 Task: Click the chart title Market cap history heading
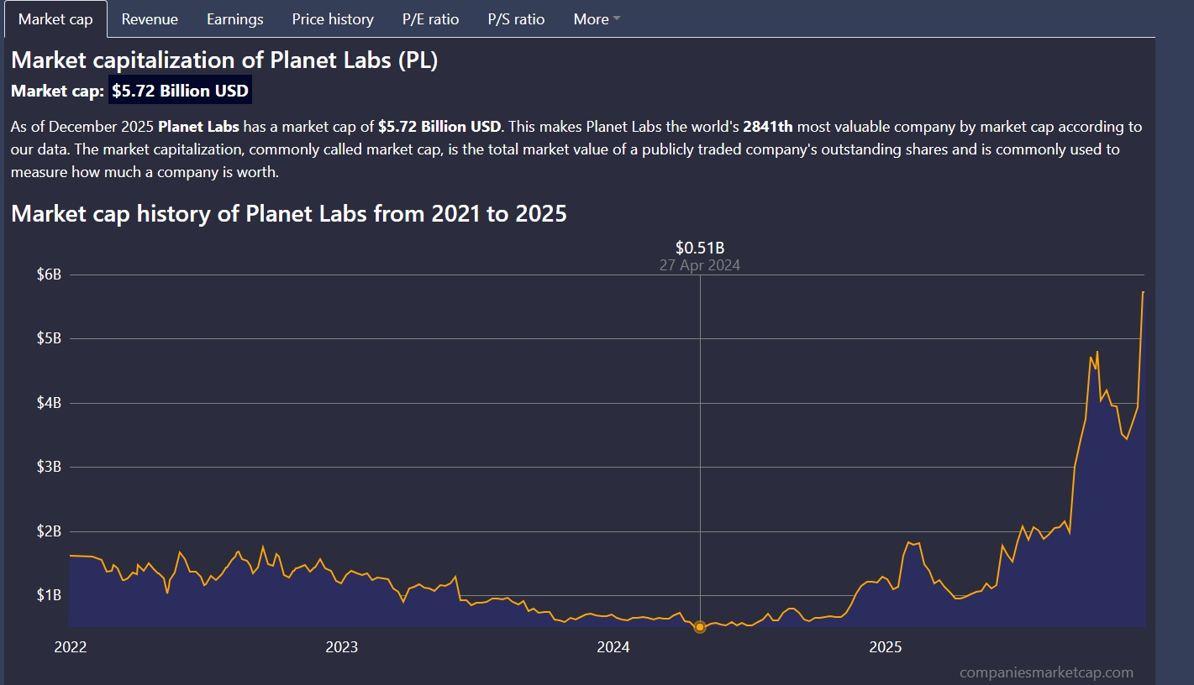point(289,213)
